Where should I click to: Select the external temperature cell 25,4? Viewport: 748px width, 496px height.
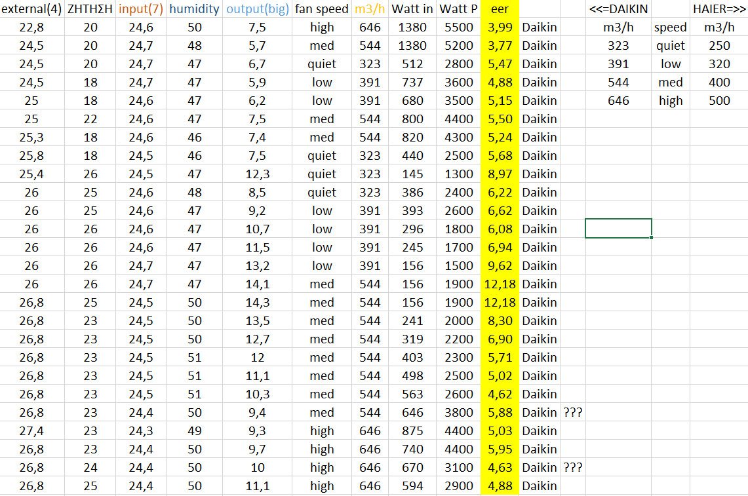click(31, 174)
